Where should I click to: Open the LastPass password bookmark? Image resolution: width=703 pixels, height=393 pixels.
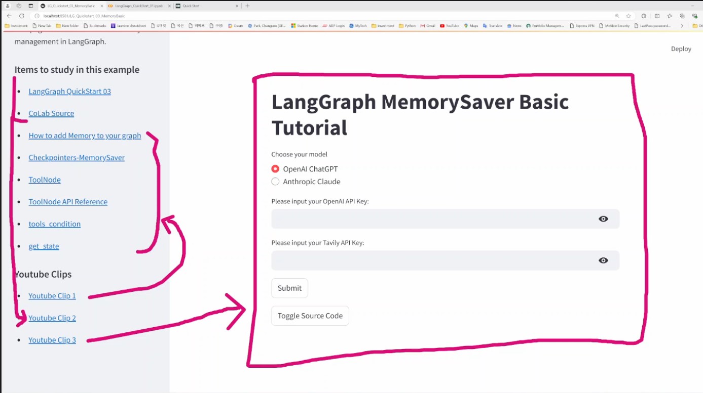click(652, 25)
